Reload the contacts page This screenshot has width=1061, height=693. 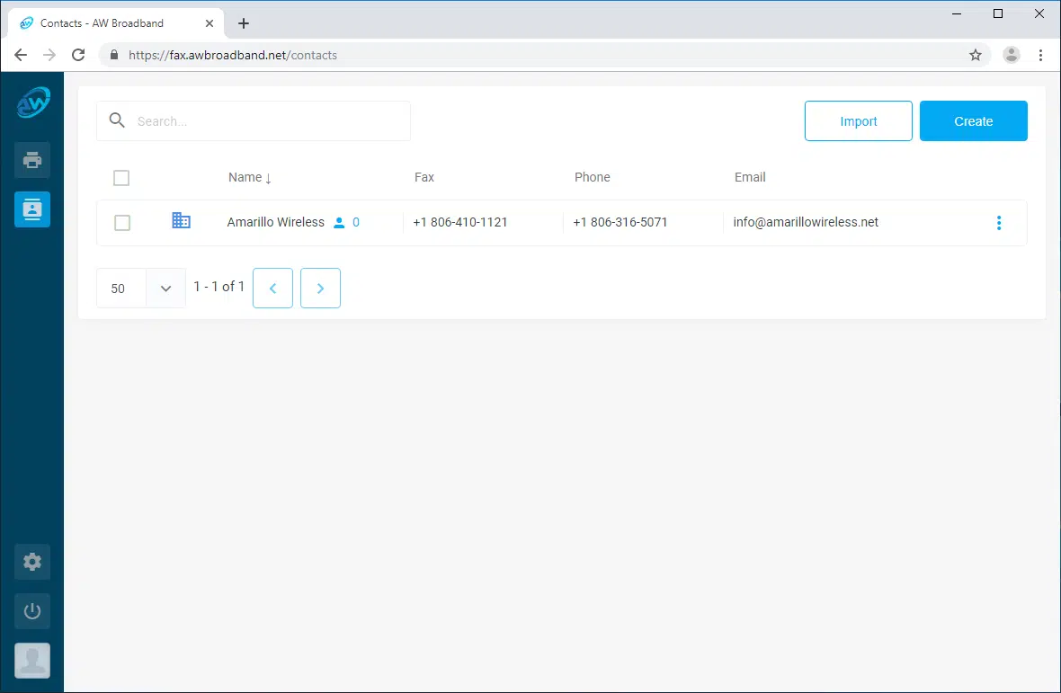point(78,56)
